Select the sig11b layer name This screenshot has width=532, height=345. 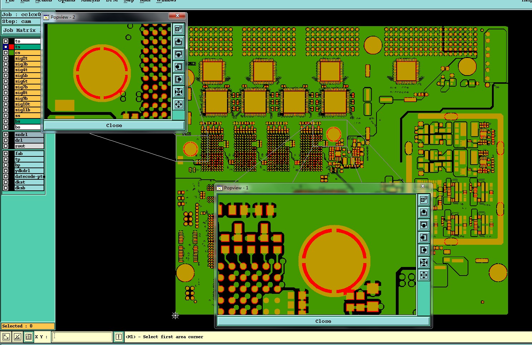coord(27,110)
